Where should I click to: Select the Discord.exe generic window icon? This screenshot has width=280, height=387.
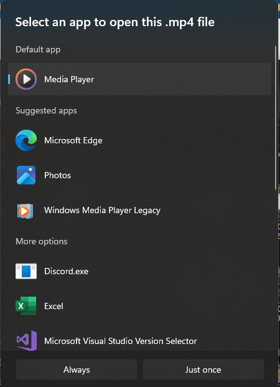[x=26, y=271]
